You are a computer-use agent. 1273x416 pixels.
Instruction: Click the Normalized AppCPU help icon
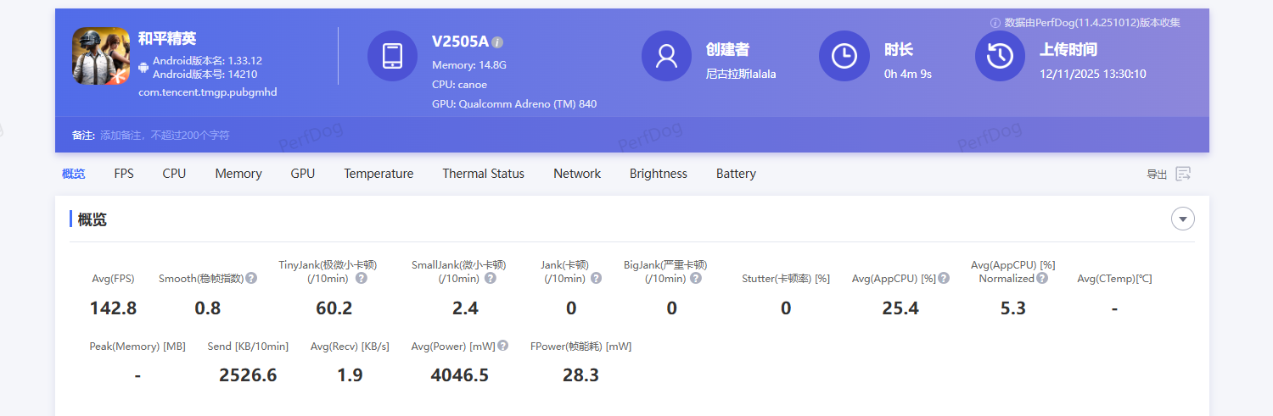(x=1042, y=278)
